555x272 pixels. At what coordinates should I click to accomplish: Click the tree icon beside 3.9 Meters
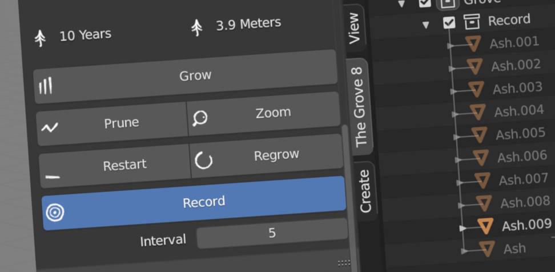click(197, 27)
